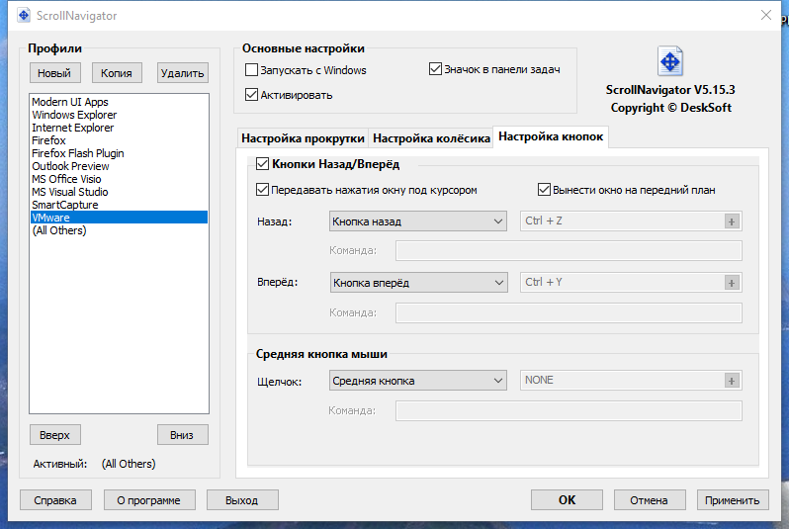The image size is (789, 529).
Task: Click plus button next to Ctrl + Y
Action: pos(732,283)
